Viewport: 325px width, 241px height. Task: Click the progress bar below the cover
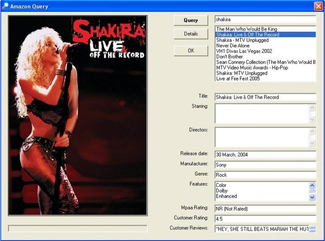(x=78, y=228)
